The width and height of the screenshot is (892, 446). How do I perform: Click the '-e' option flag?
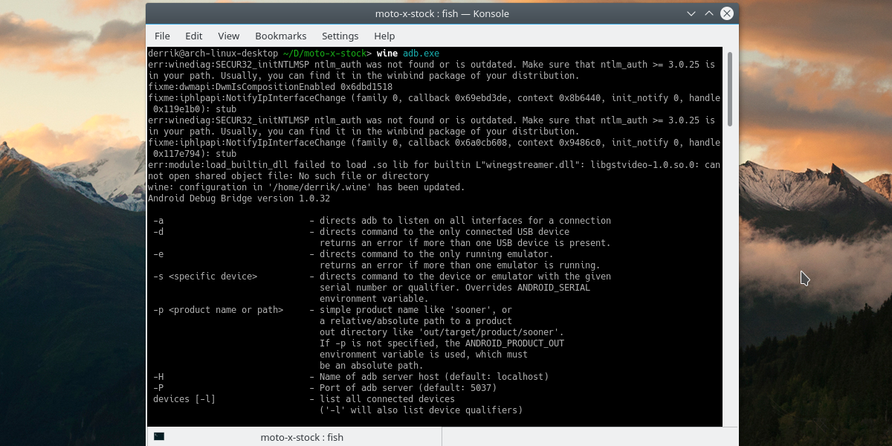click(x=158, y=254)
